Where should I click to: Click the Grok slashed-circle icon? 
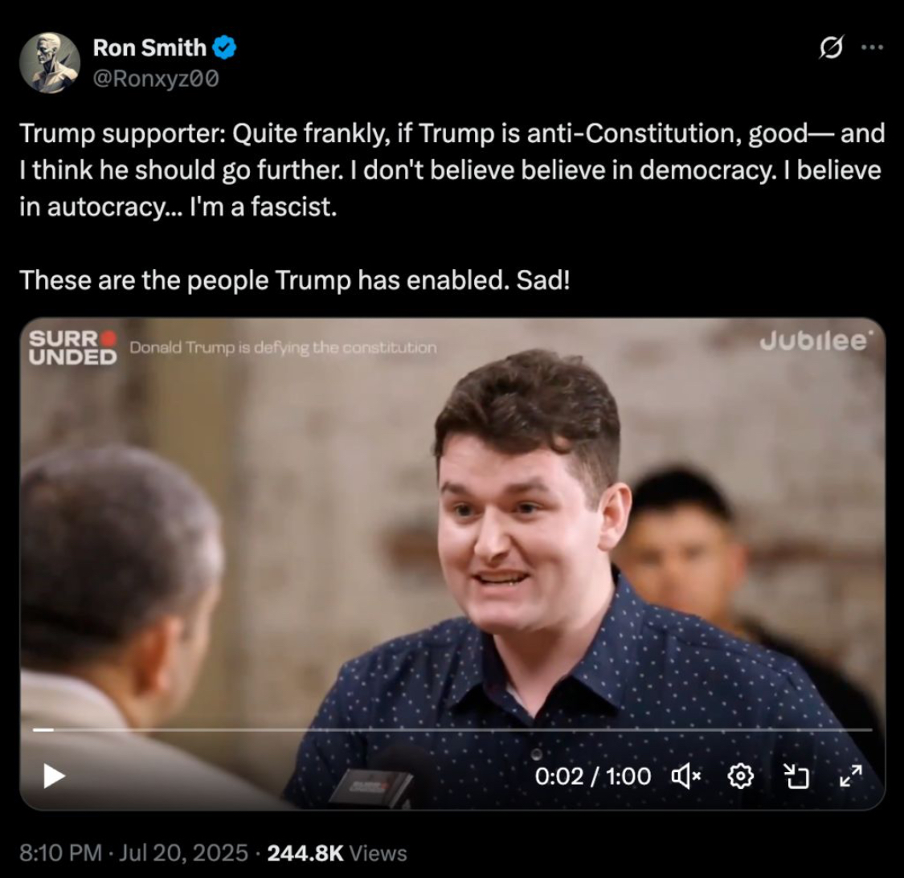click(832, 48)
